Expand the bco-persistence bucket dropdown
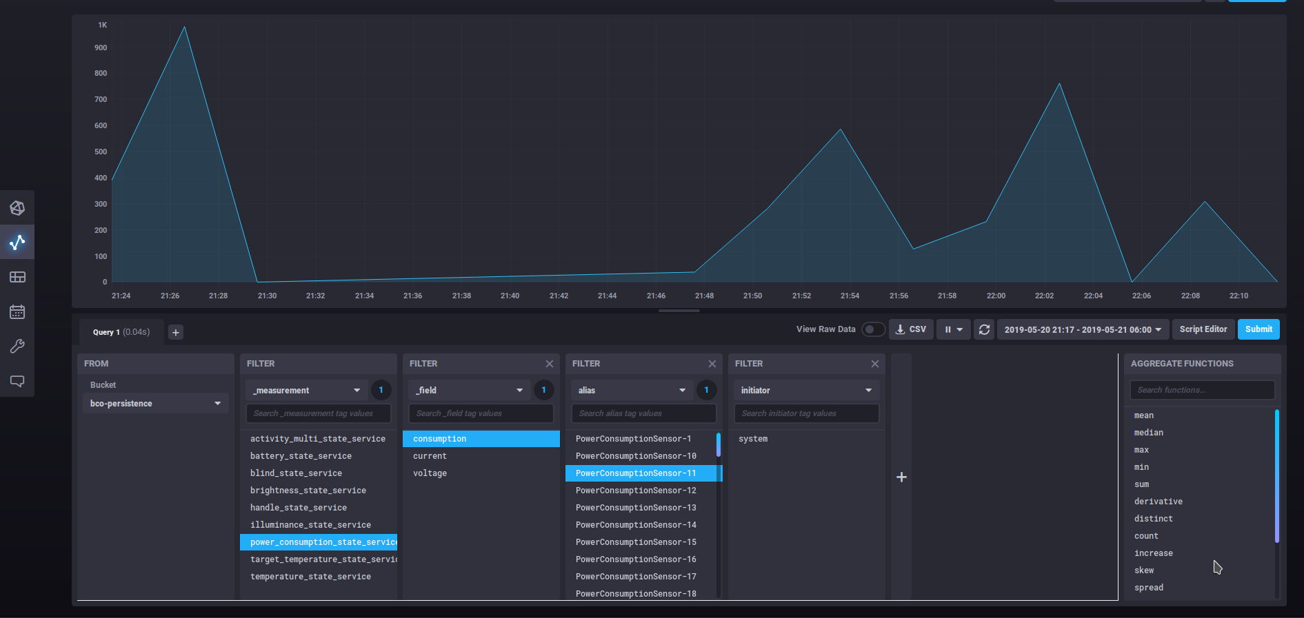 click(155, 403)
